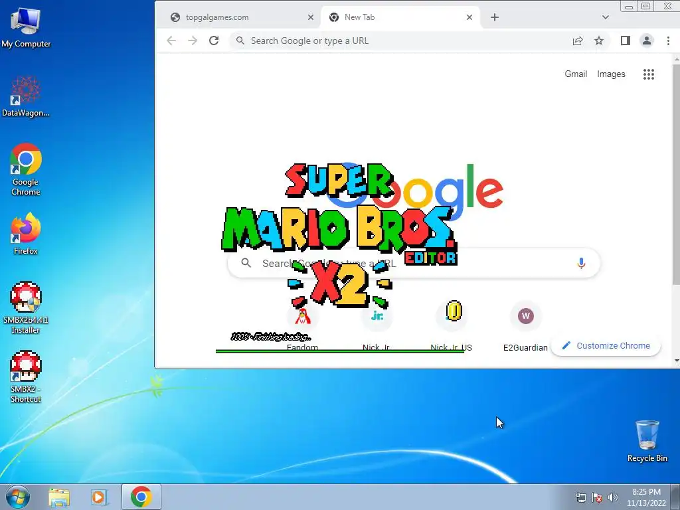Toggle Chrome side panel
The height and width of the screenshot is (510, 680).
point(625,41)
